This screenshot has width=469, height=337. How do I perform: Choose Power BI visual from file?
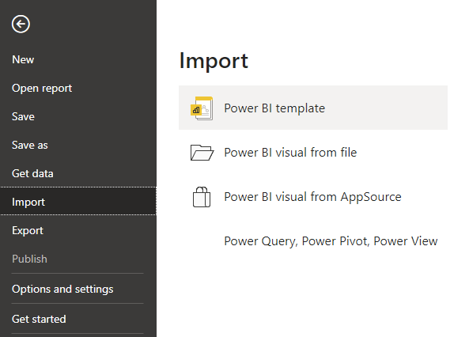pyautogui.click(x=313, y=152)
